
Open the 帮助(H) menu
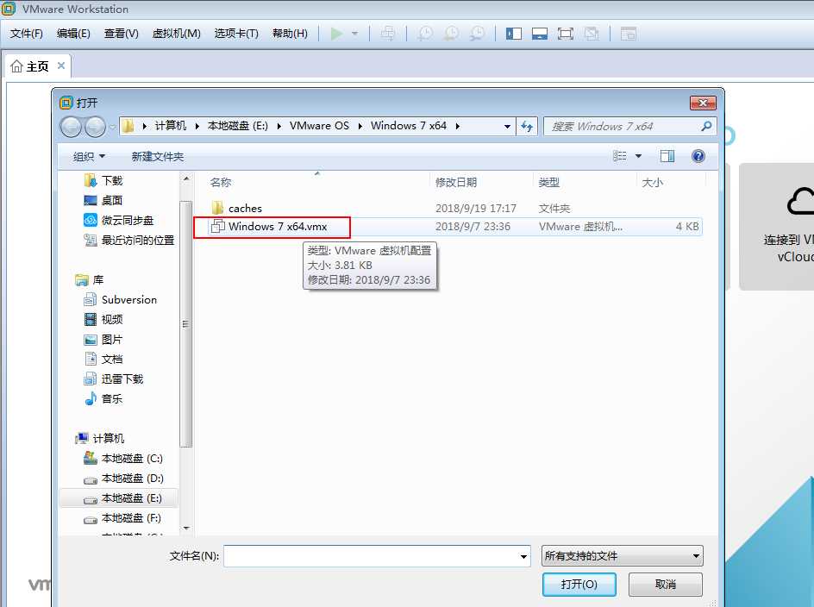pos(290,34)
